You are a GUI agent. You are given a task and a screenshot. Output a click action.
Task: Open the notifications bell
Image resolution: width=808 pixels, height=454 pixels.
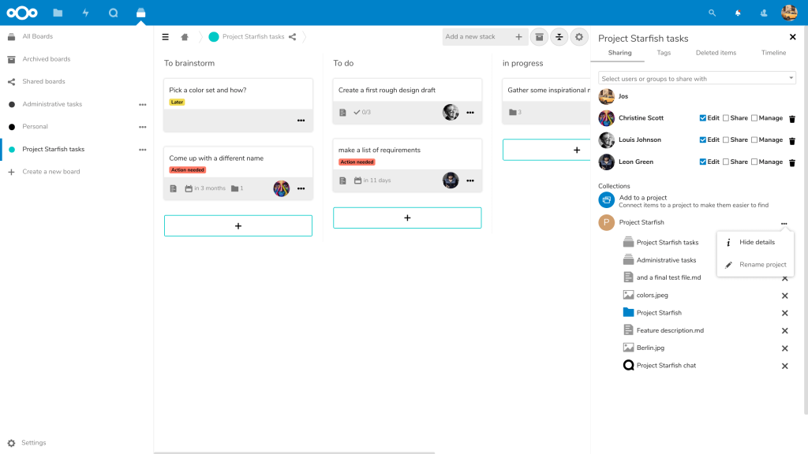coord(738,13)
